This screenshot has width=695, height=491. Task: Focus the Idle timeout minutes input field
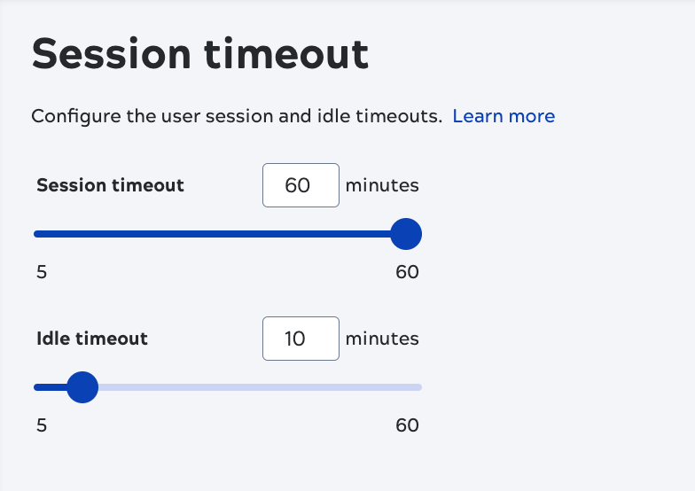[301, 339]
